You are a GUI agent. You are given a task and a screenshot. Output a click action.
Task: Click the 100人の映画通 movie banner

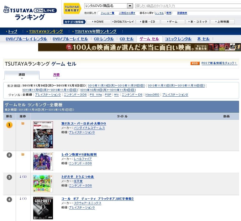coord(139,47)
